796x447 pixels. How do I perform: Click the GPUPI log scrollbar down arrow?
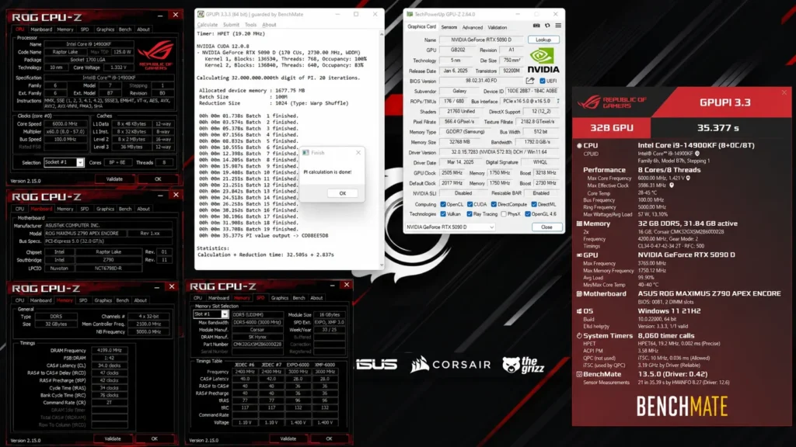click(381, 265)
